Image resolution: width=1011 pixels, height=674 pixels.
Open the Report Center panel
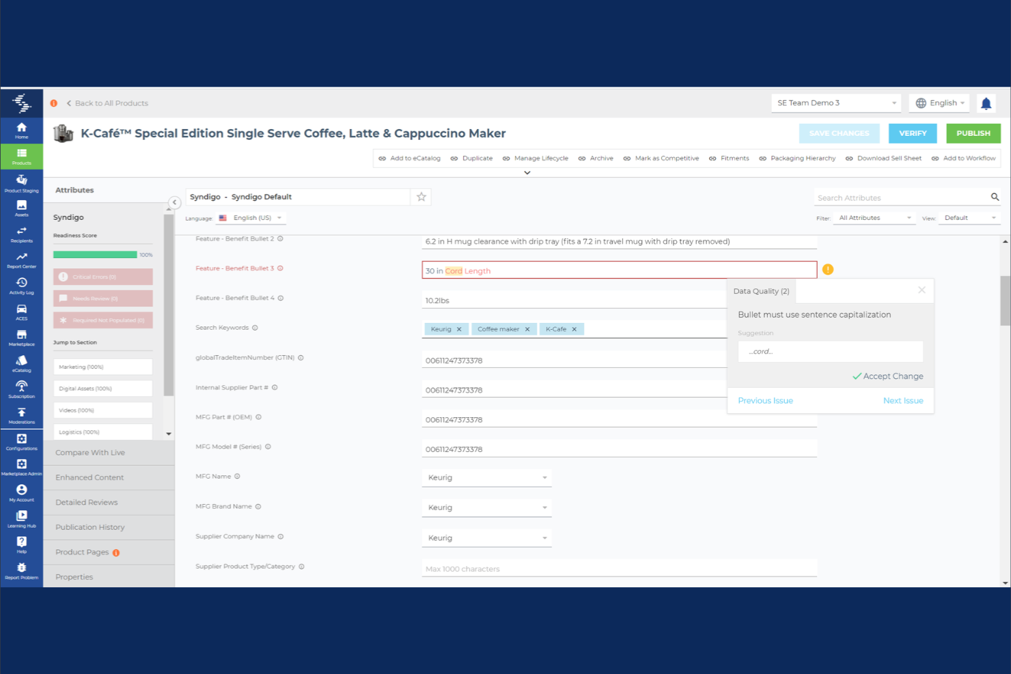coord(21,259)
